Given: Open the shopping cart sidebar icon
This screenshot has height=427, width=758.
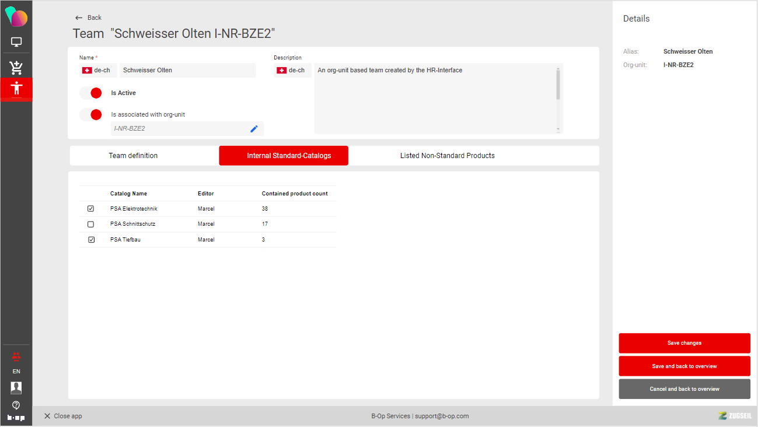Looking at the screenshot, I should [x=16, y=68].
